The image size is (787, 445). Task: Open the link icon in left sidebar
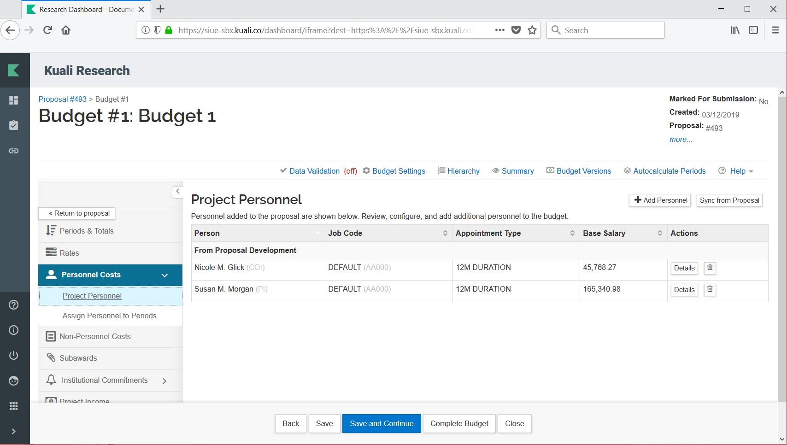click(14, 151)
